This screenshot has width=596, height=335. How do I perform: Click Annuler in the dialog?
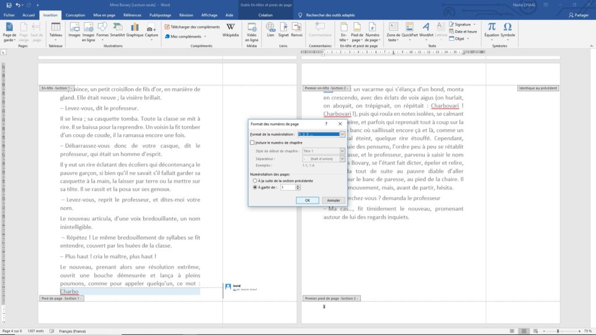[x=334, y=200]
